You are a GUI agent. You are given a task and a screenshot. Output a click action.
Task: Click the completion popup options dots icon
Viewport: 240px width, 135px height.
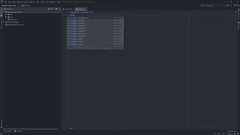click(x=122, y=48)
